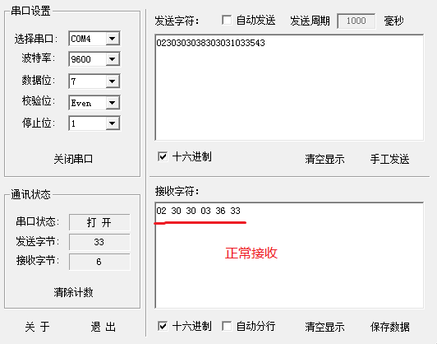The height and width of the screenshot is (344, 437).
Task: Enable the 自动发送 checkbox
Action: click(227, 20)
